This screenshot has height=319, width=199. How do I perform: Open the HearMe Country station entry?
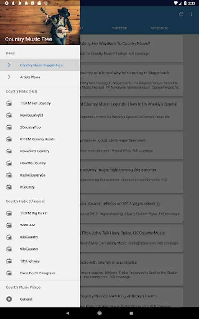click(40, 163)
